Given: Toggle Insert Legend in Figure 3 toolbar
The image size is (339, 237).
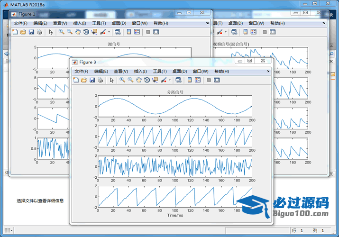Looking at the screenshot, I should click(198, 80).
